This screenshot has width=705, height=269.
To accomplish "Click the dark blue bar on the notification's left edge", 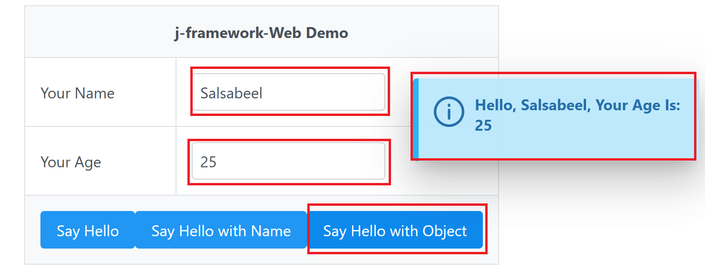I will pos(416,118).
